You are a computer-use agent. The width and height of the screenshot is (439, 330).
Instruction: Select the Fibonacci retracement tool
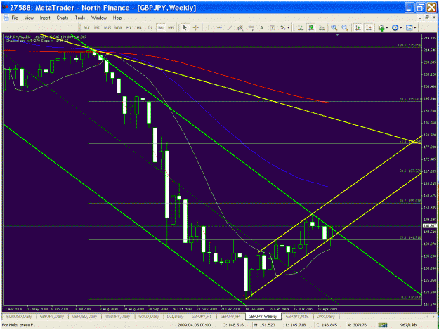point(251,27)
